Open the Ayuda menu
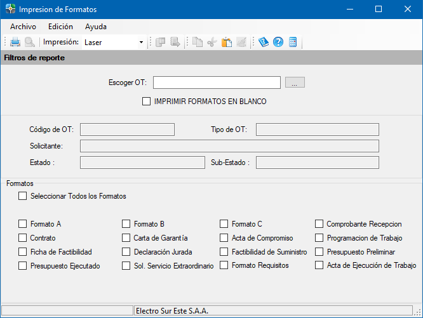 pyautogui.click(x=96, y=27)
